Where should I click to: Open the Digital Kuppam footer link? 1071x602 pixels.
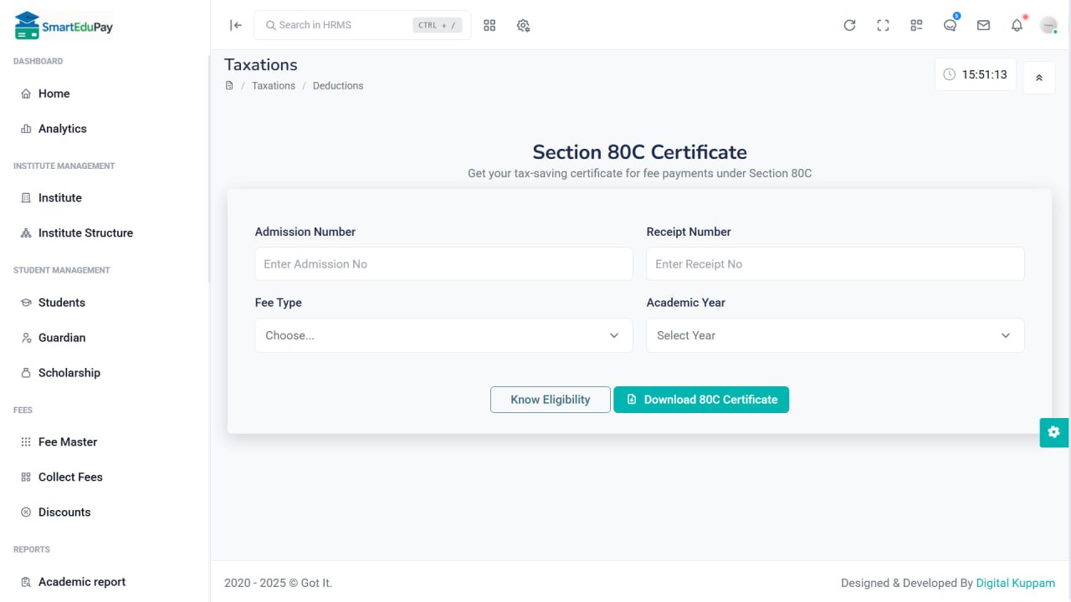pos(1015,583)
